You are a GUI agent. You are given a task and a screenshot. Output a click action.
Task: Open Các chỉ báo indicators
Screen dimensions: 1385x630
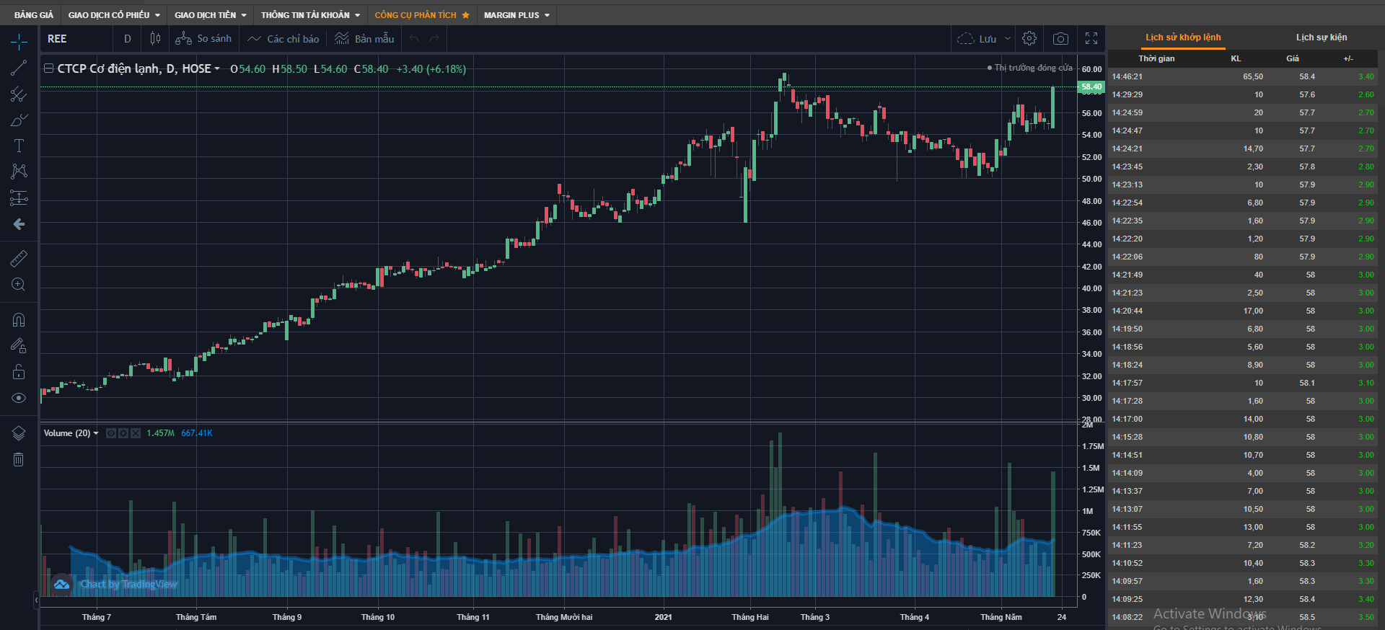pyautogui.click(x=283, y=39)
